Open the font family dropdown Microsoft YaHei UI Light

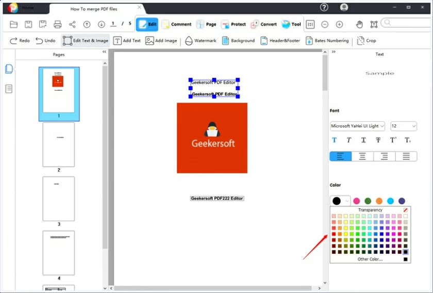[357, 126]
